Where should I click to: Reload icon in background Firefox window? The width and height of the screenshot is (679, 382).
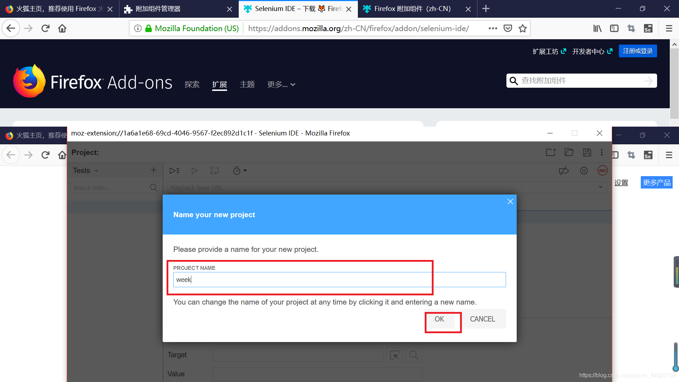click(45, 155)
